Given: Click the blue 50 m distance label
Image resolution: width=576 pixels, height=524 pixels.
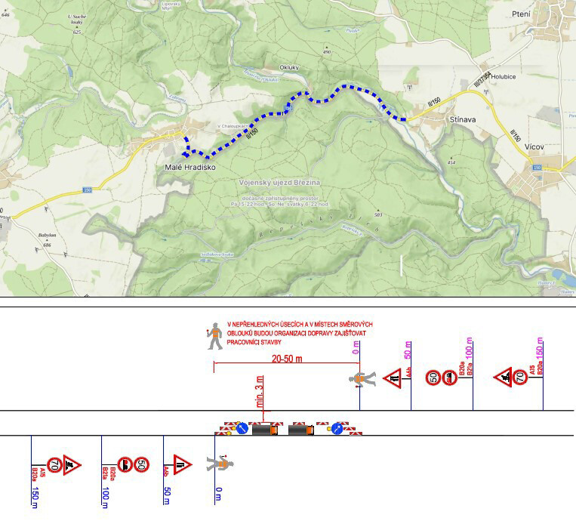Looking at the screenshot, I should point(167,496).
